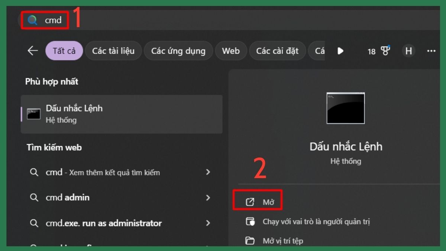Switch to the Web filter tab
Screen dimensions: 446x251
click(x=231, y=51)
